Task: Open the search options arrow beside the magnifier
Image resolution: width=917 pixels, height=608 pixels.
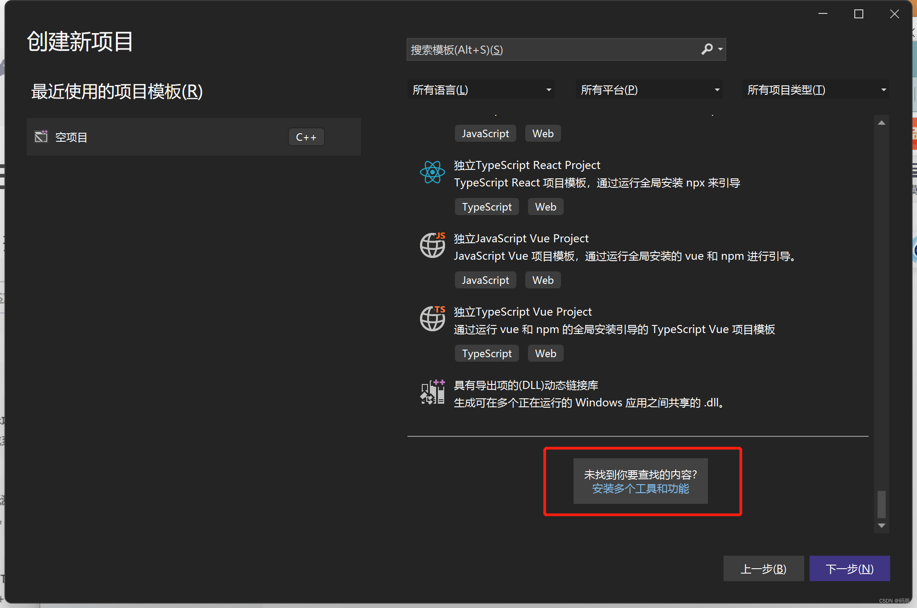Action: tap(720, 49)
